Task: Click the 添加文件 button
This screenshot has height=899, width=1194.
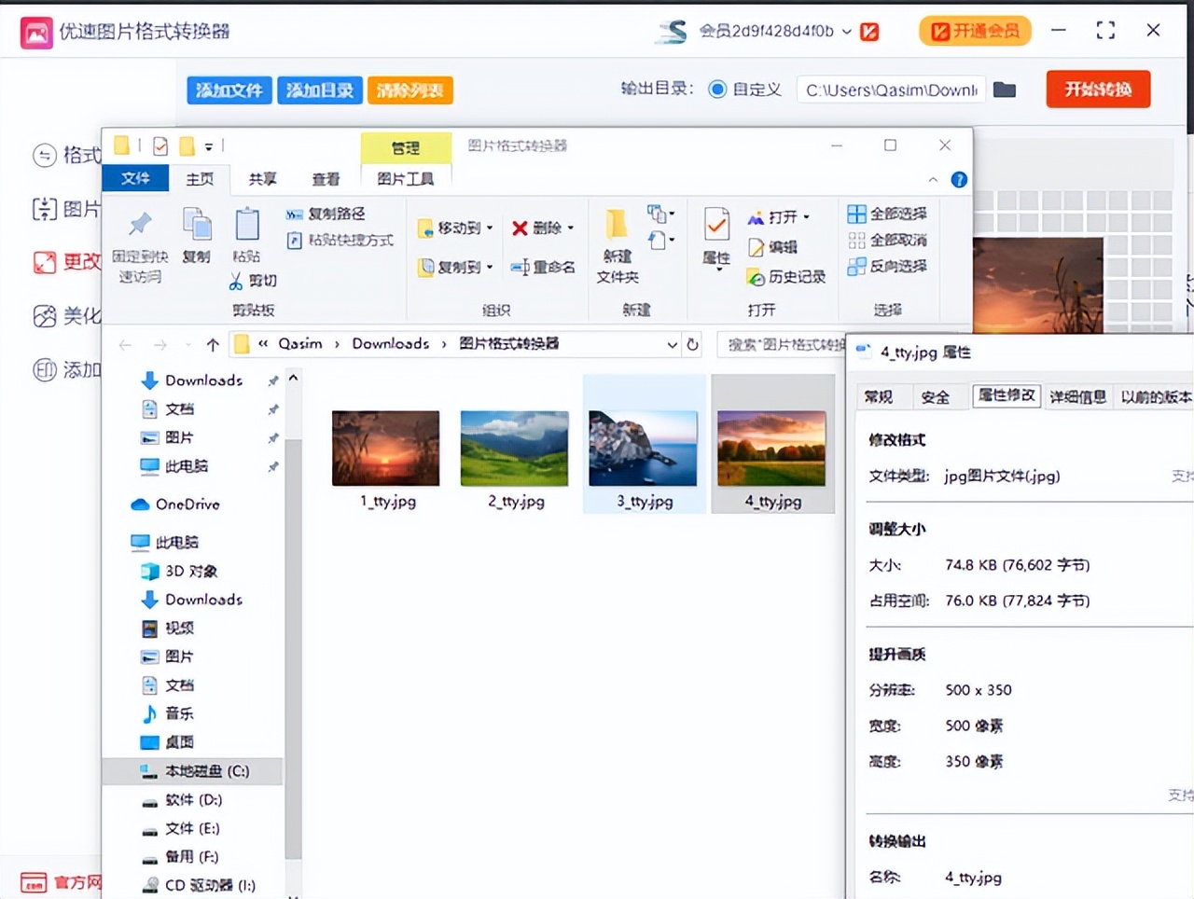Action: point(229,90)
